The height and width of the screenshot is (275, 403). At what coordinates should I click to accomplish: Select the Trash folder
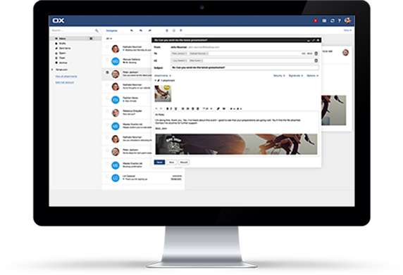62,58
